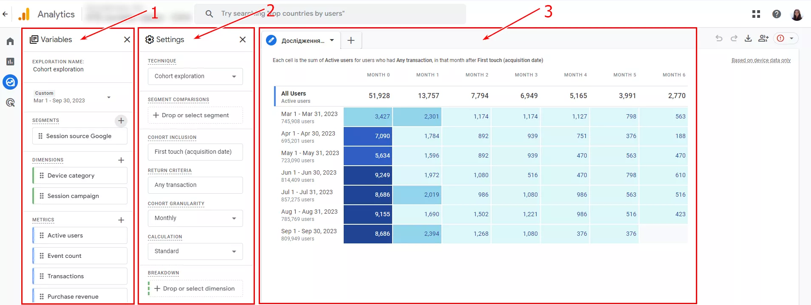Open the Cohort inclusion First touch selector
The height and width of the screenshot is (305, 811).
click(x=195, y=152)
